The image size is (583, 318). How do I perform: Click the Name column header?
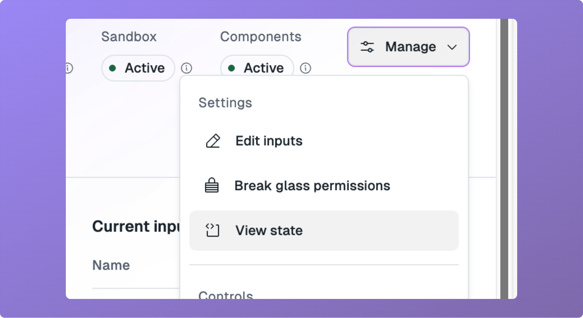pos(111,265)
